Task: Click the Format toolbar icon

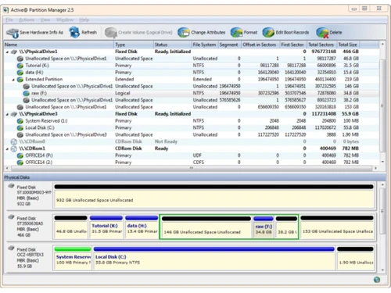Action: click(236, 33)
